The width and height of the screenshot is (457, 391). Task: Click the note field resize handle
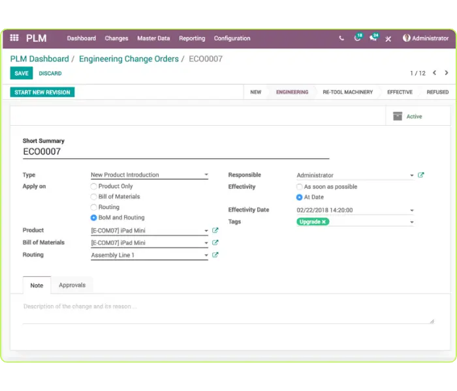click(x=432, y=321)
